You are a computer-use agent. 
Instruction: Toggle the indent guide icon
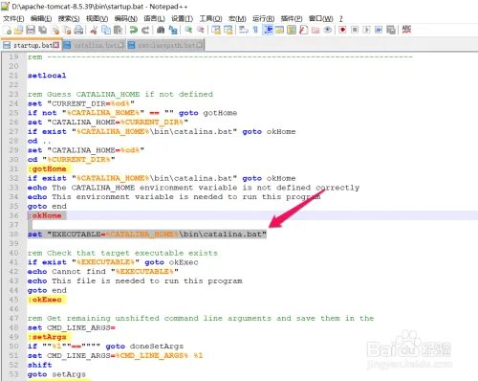pyautogui.click(x=268, y=30)
